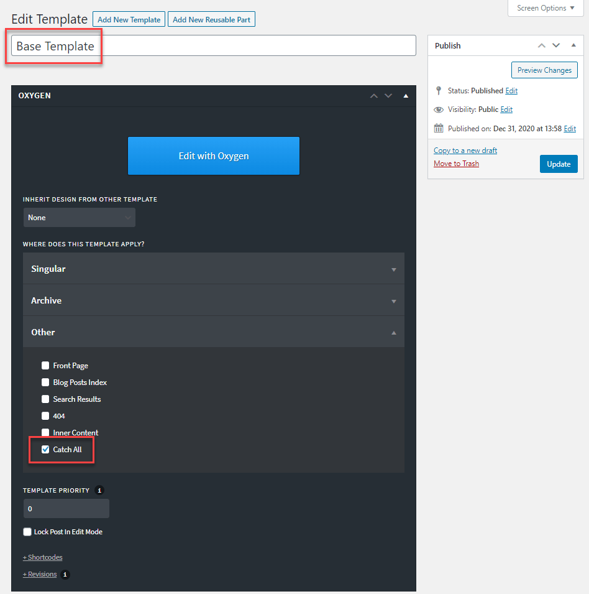The image size is (589, 594).
Task: Click the status pin icon in Publish panel
Action: pos(439,90)
